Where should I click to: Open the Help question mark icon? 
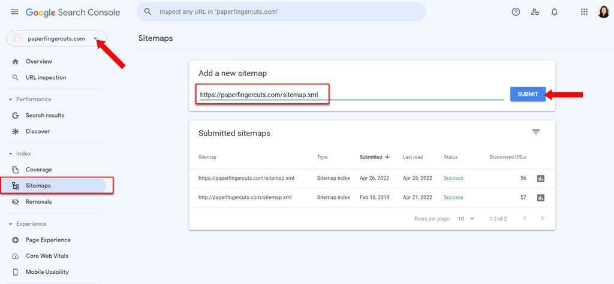(x=516, y=12)
